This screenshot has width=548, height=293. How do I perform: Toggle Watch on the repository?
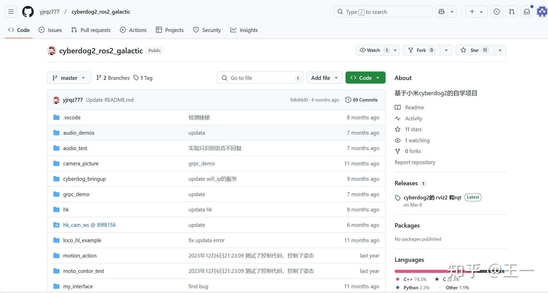coord(373,50)
